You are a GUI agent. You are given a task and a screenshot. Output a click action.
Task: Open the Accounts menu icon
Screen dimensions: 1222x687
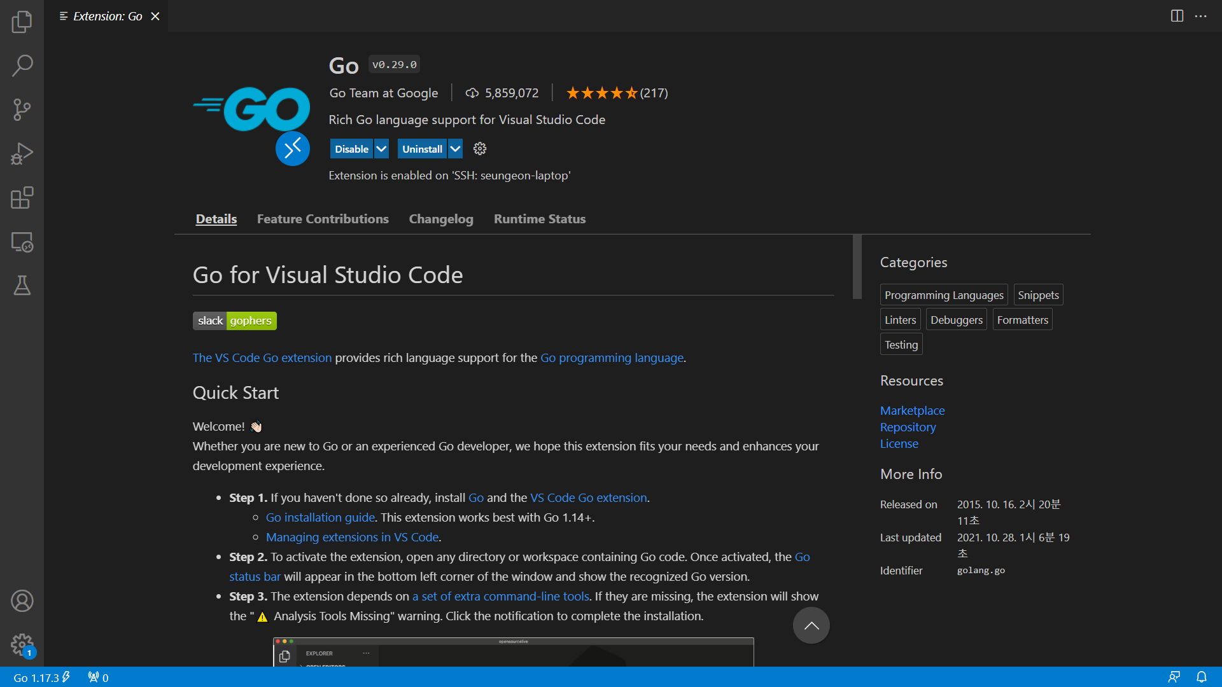coord(22,600)
